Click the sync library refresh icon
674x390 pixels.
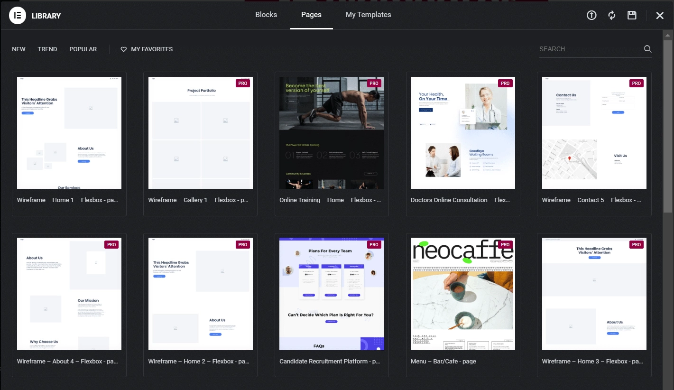point(612,15)
